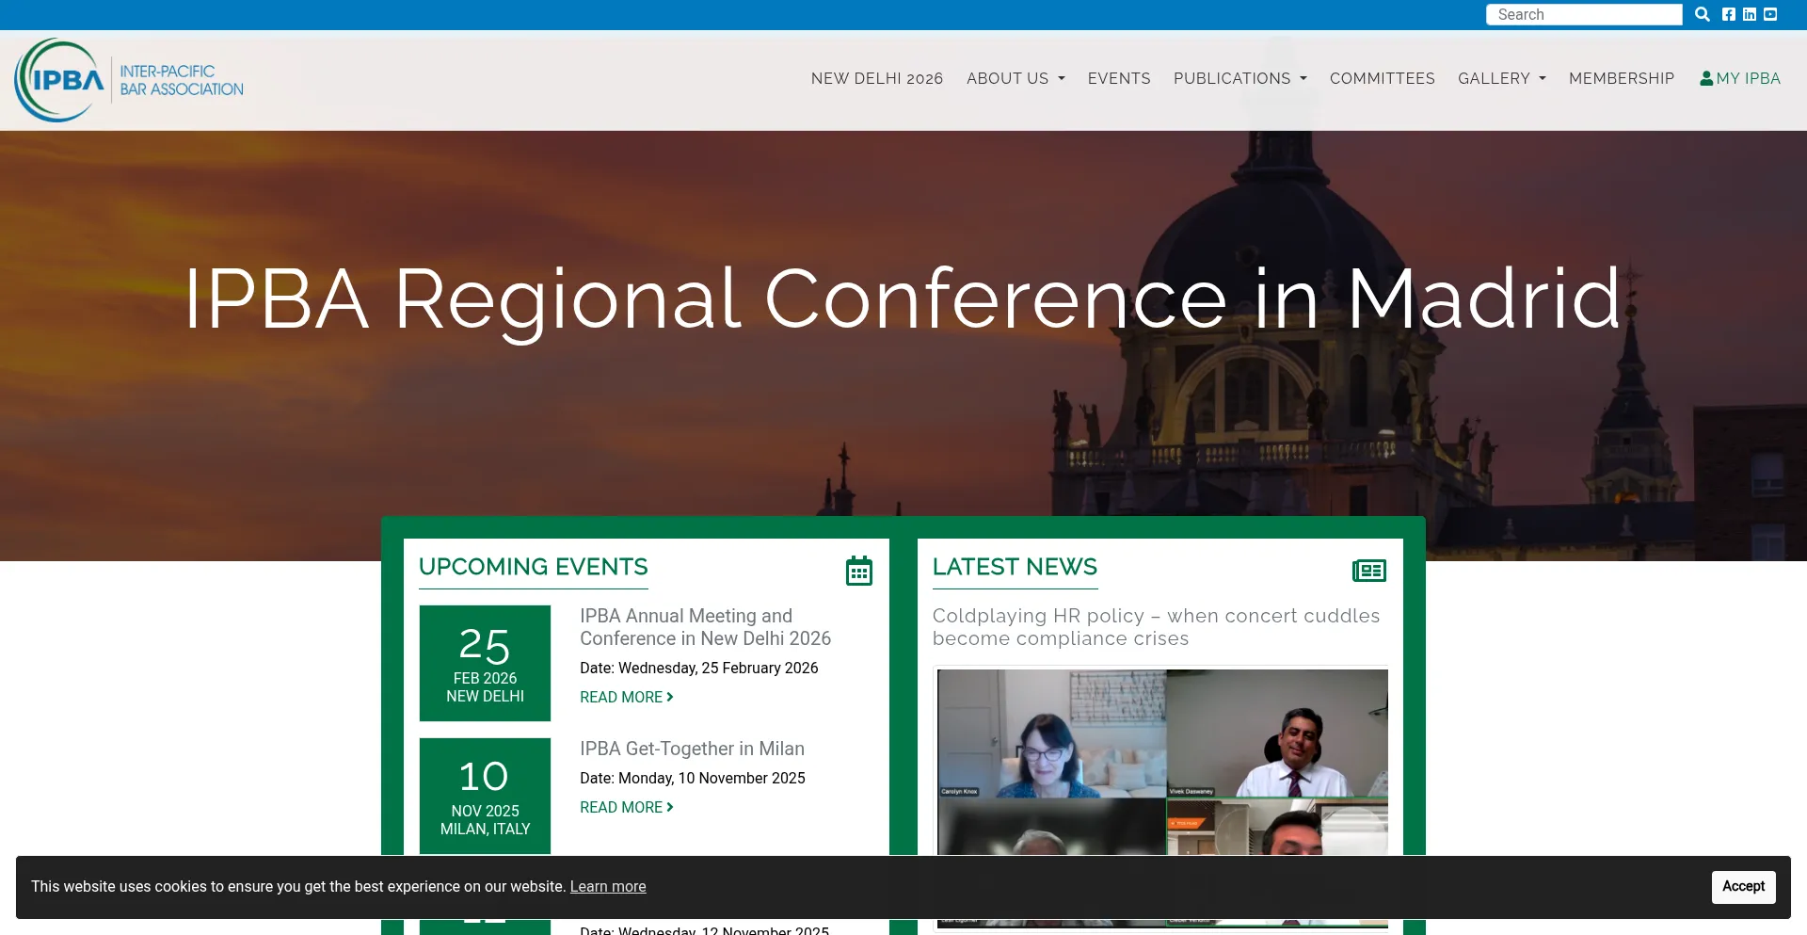Viewport: 1807px width, 935px height.
Task: Expand the Gallery dropdown menu
Action: tap(1501, 78)
